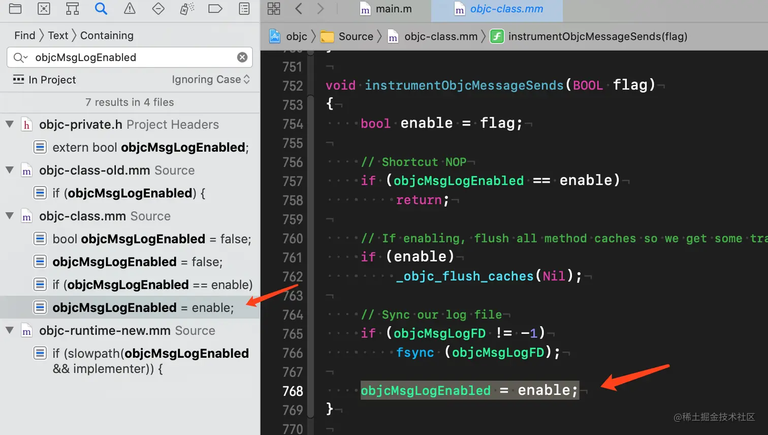Click line number 752 in gutter
This screenshot has height=435, width=768.
point(293,86)
